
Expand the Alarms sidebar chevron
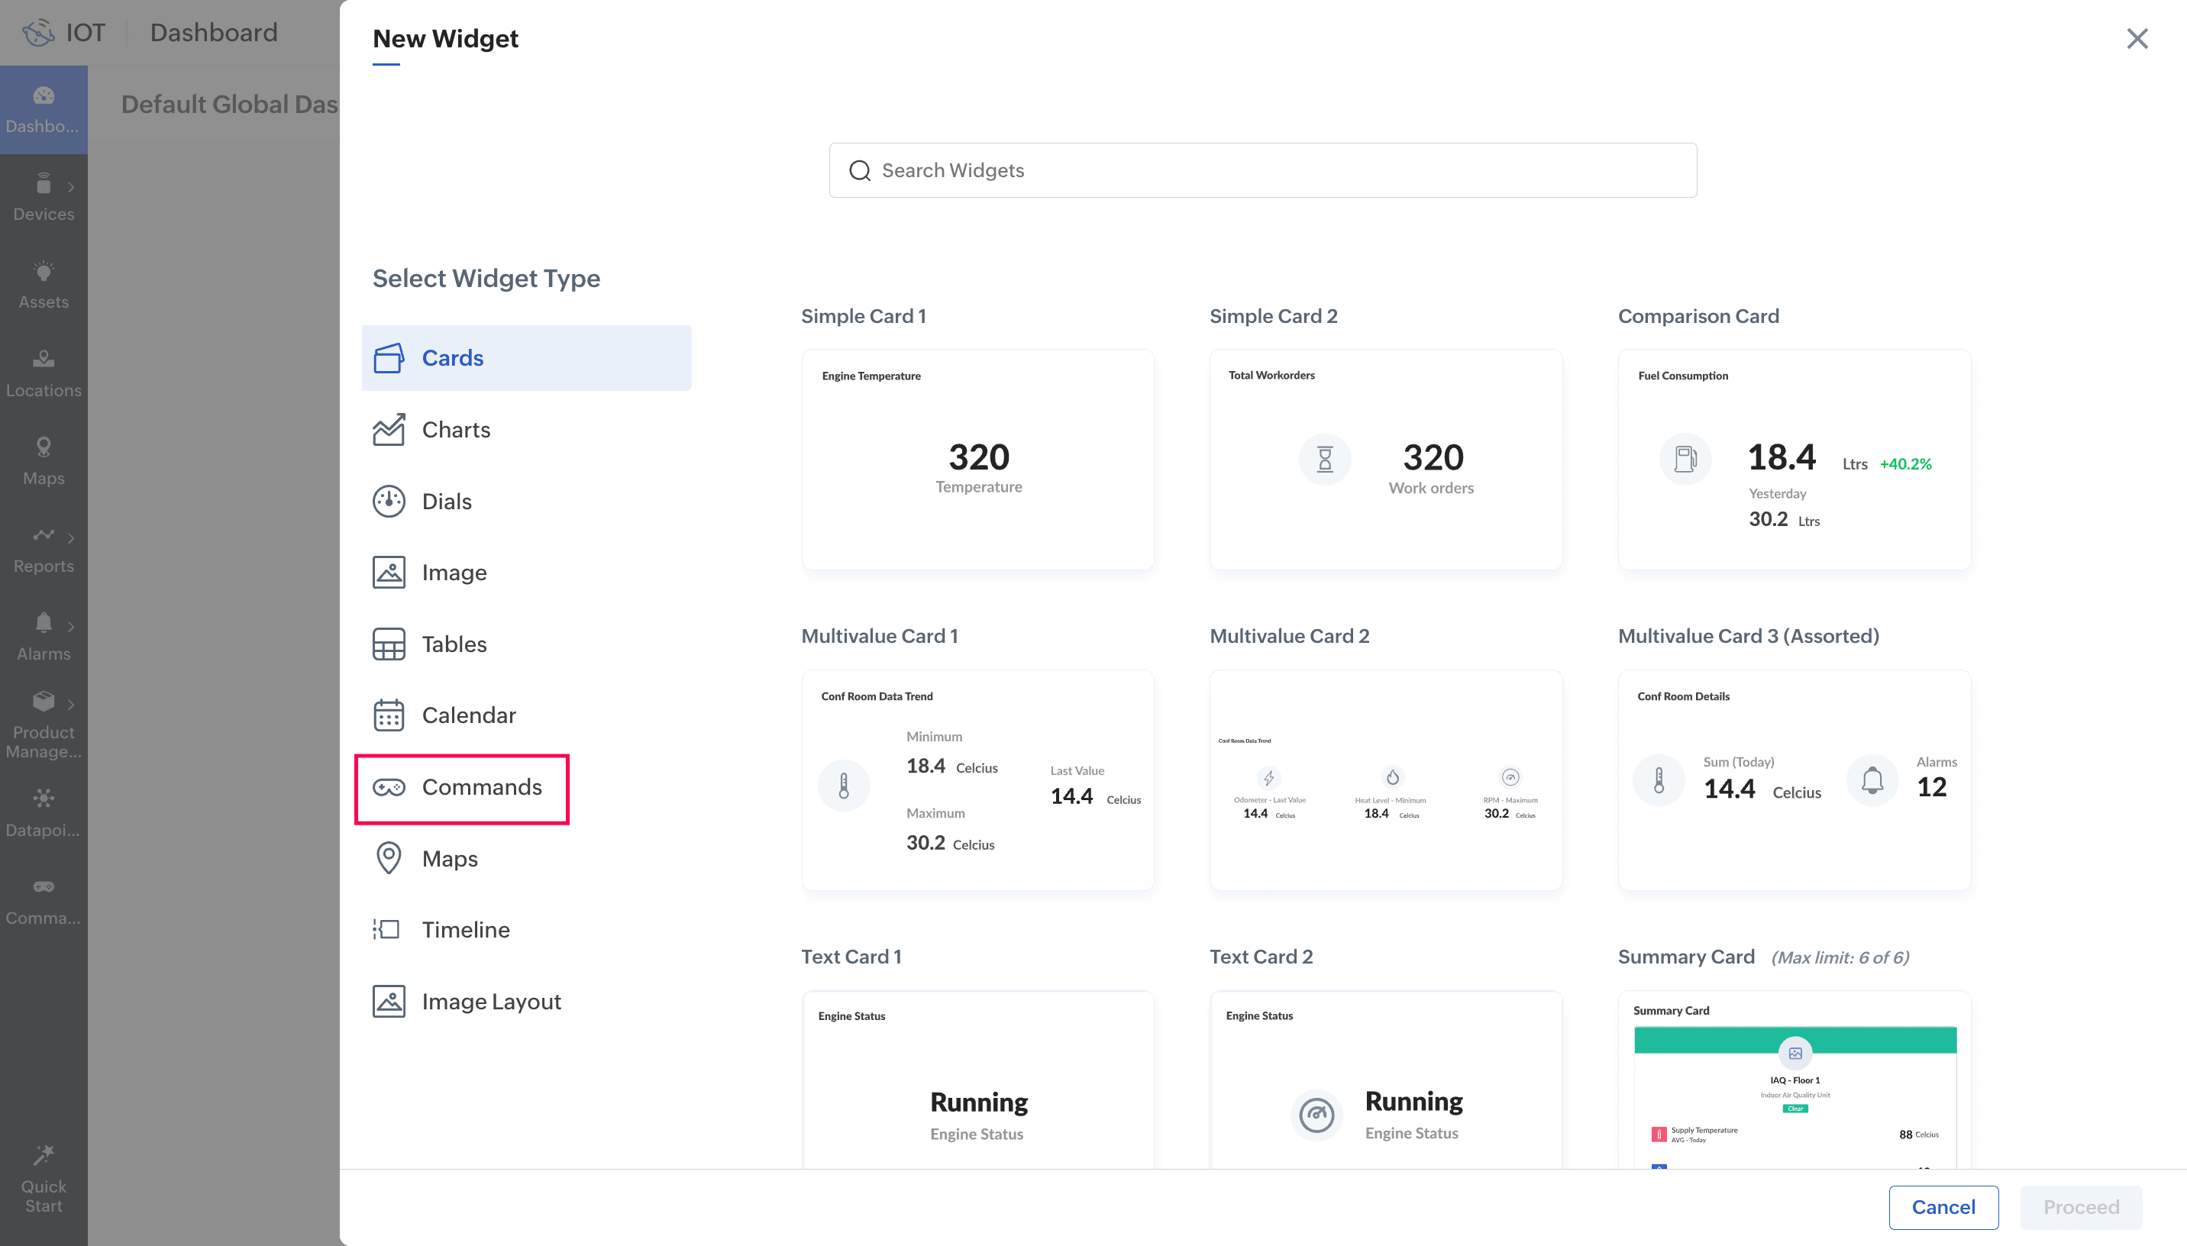pyautogui.click(x=71, y=626)
